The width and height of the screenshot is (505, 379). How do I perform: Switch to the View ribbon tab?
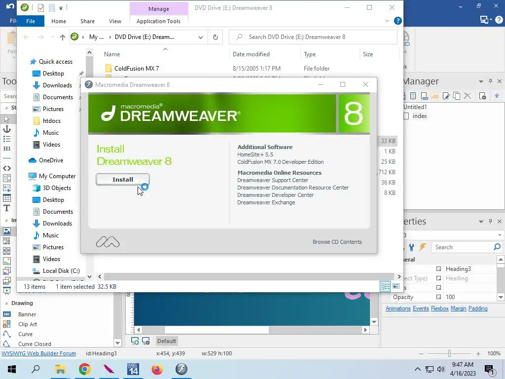click(115, 21)
